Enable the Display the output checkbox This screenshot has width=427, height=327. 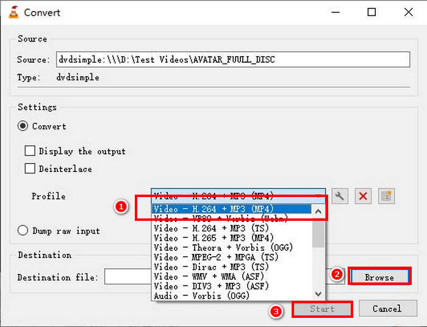click(29, 151)
